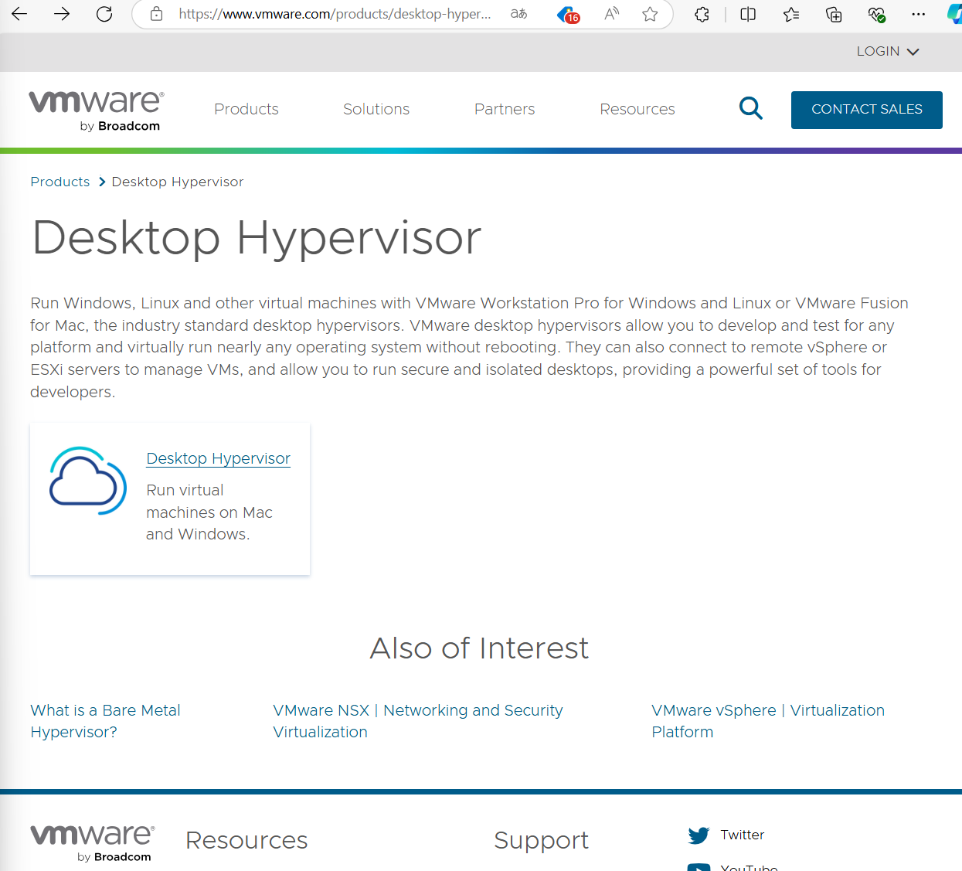View site information via the lock icon
The height and width of the screenshot is (871, 962).
tap(156, 14)
